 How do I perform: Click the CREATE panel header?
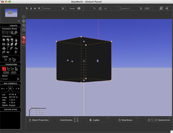click(13, 25)
